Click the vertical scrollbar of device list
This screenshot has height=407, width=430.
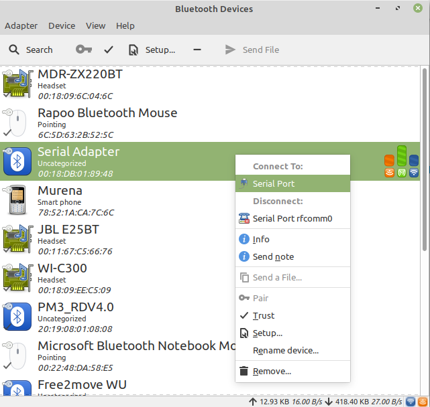point(425,159)
